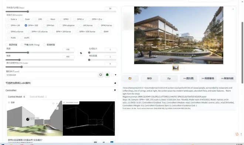The image size is (244, 145).
Task: Select the LMS Karras sampler
Action: pos(86,25)
